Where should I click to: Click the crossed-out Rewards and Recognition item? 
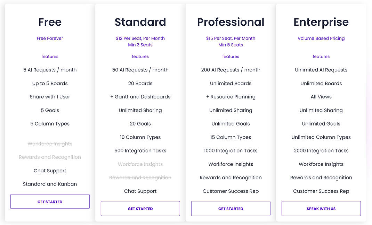point(50,157)
